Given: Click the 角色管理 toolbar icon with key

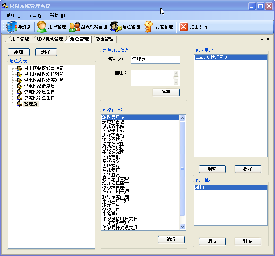Looking at the screenshot, I should tap(116, 27).
